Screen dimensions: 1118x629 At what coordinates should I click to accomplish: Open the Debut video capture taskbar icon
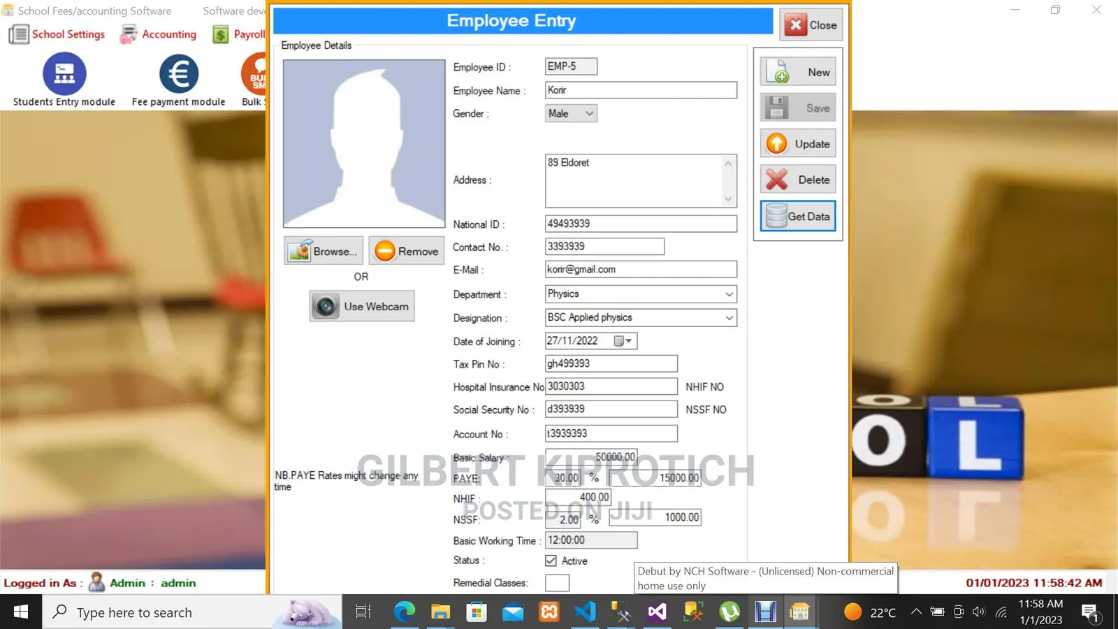click(766, 612)
